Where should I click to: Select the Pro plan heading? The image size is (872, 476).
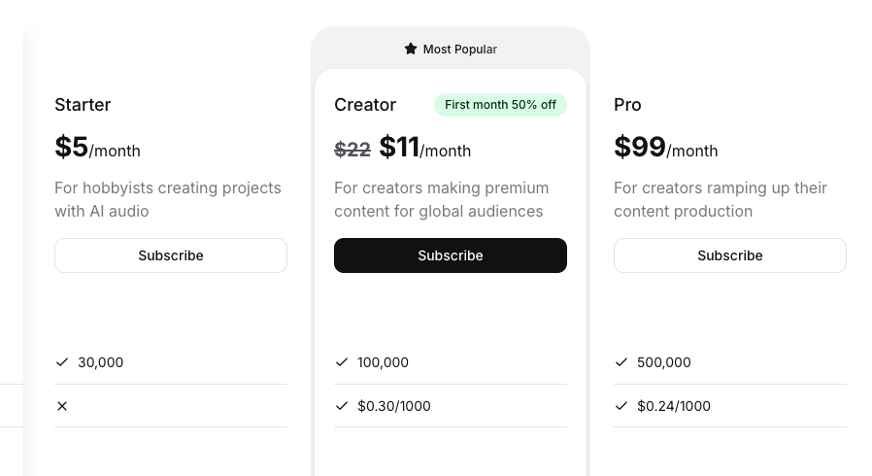(x=628, y=105)
